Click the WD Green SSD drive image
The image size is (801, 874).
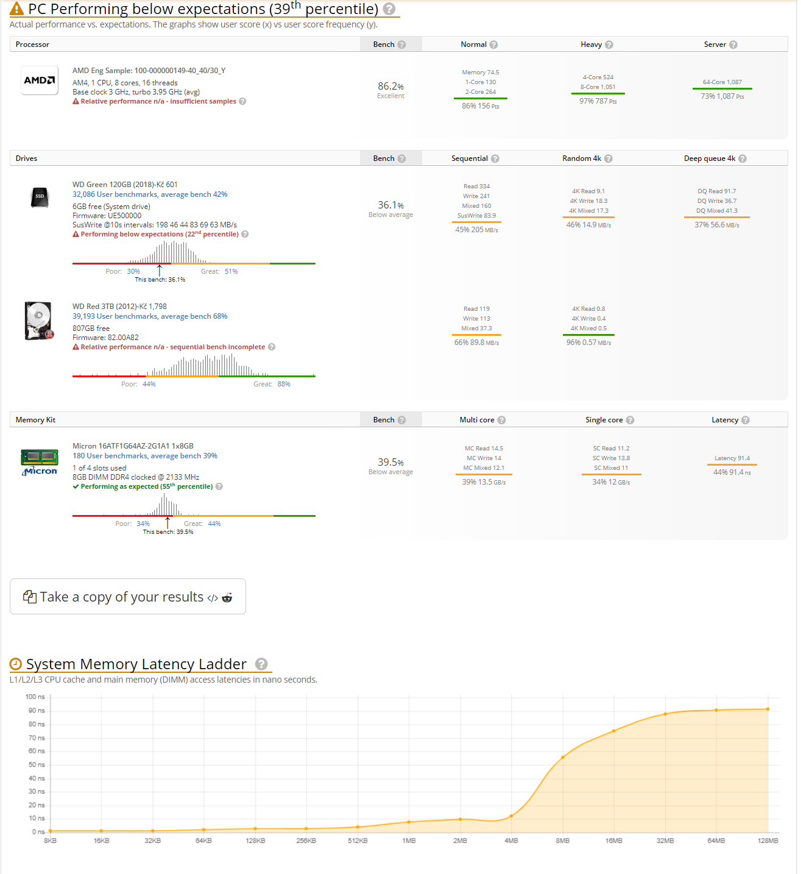pyautogui.click(x=40, y=197)
